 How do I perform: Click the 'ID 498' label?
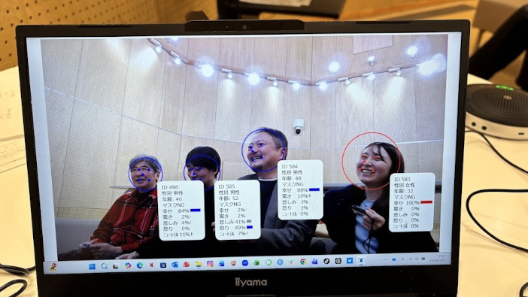[x=170, y=187]
